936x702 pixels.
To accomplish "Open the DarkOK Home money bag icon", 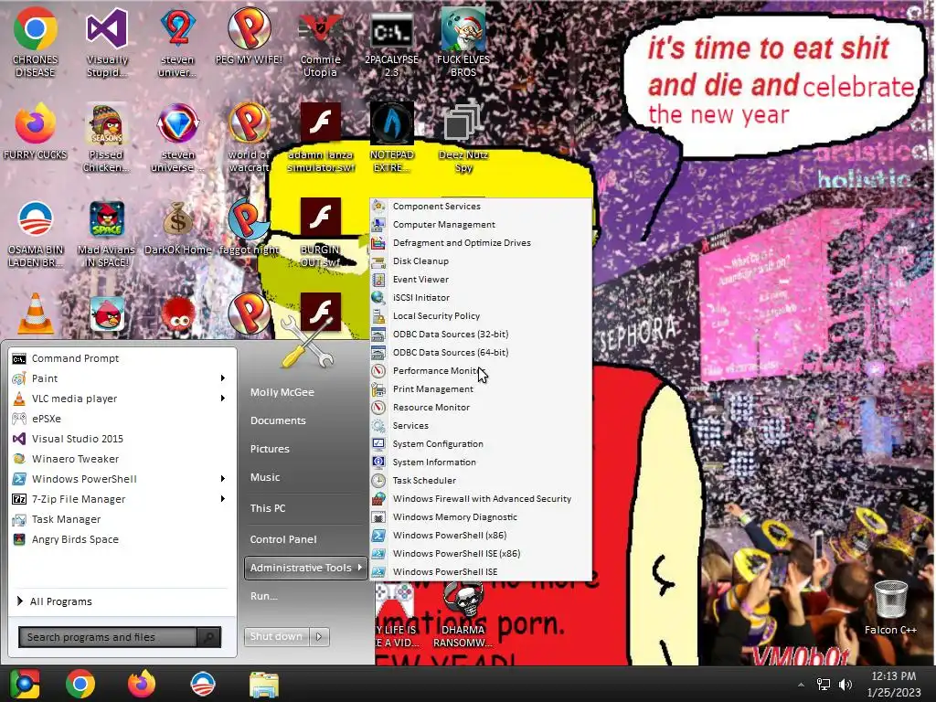I will [x=178, y=218].
